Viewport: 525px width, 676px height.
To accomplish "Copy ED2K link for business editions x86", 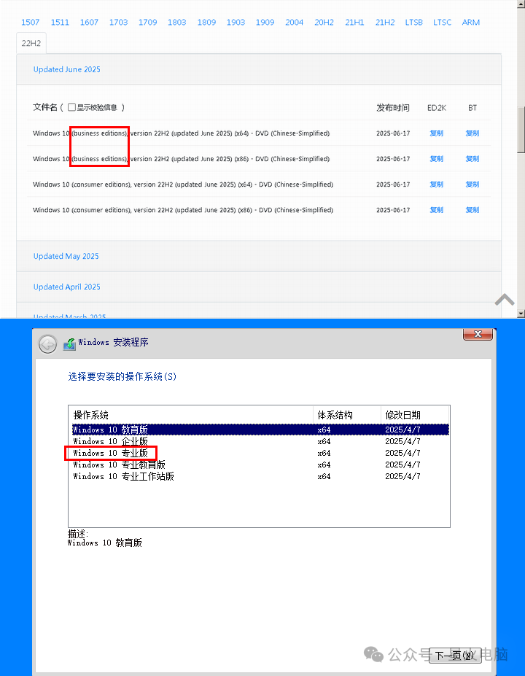I will coord(436,159).
